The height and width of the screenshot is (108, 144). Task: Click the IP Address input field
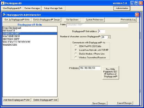tap(90, 68)
